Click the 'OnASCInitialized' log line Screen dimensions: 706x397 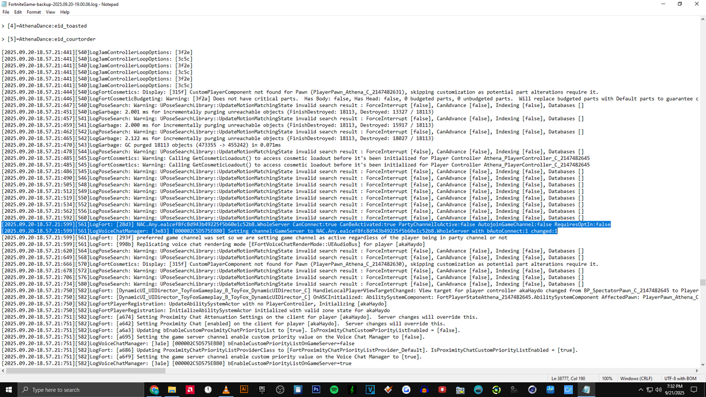pos(350,297)
